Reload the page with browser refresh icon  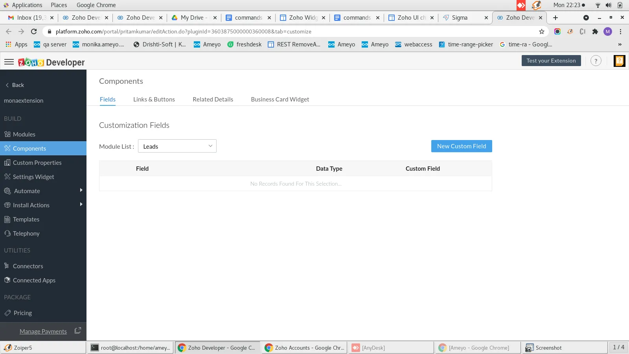tap(34, 31)
